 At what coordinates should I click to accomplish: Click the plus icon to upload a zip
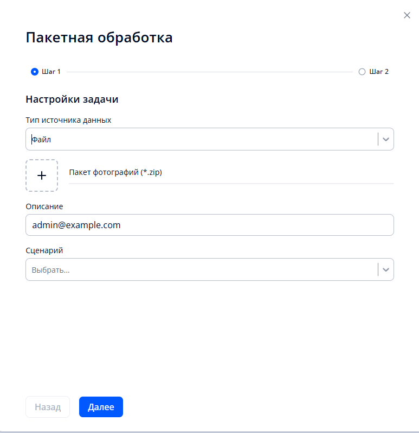point(42,175)
